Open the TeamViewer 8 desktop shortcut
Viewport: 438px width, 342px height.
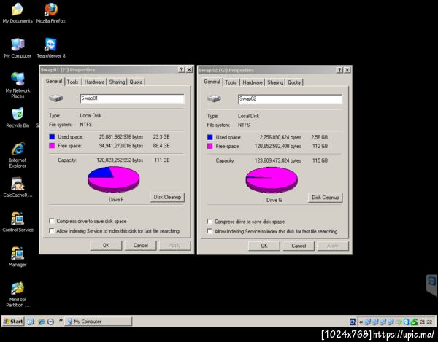pyautogui.click(x=51, y=48)
